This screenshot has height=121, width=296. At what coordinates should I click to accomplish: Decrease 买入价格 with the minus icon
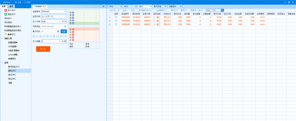pos(60,21)
